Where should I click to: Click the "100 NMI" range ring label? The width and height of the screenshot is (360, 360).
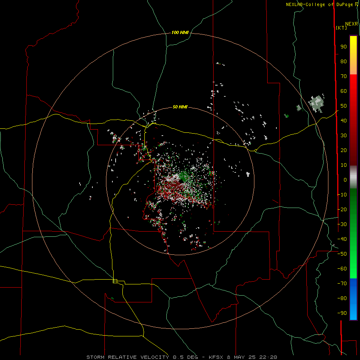click(180, 33)
